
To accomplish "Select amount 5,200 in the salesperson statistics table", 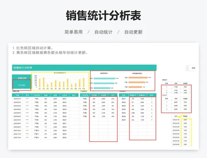I will click(142, 99).
